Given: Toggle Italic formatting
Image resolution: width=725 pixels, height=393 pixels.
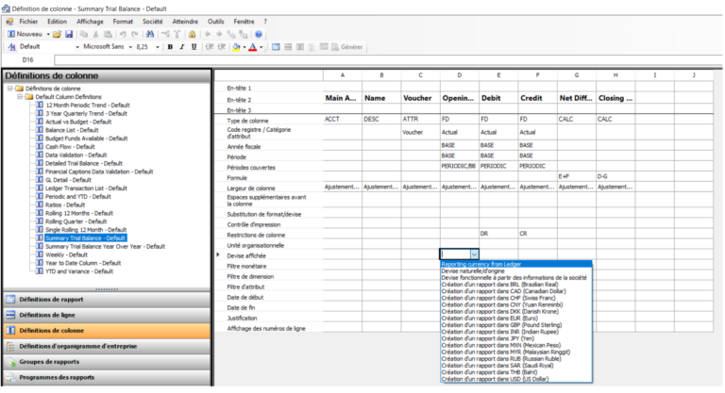Looking at the screenshot, I should tap(181, 46).
